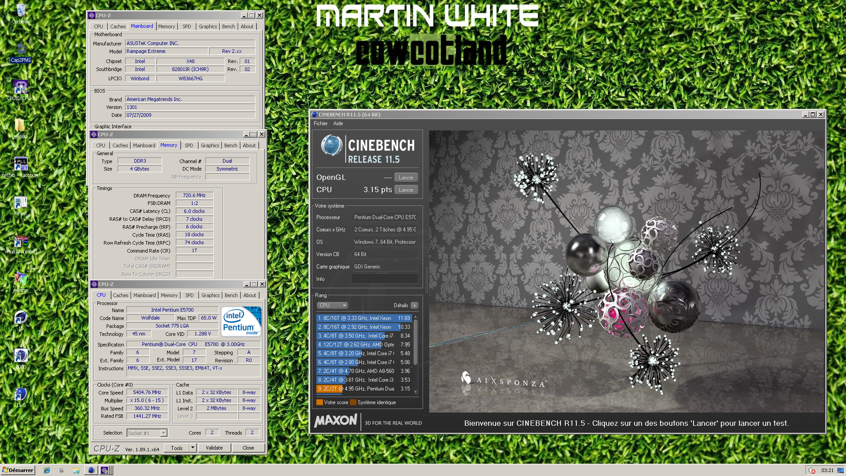Click DRAM Frequency value 720.6 MHz
The height and width of the screenshot is (476, 846).
click(194, 195)
